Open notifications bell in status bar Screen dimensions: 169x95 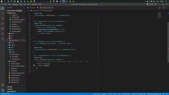click(167, 94)
